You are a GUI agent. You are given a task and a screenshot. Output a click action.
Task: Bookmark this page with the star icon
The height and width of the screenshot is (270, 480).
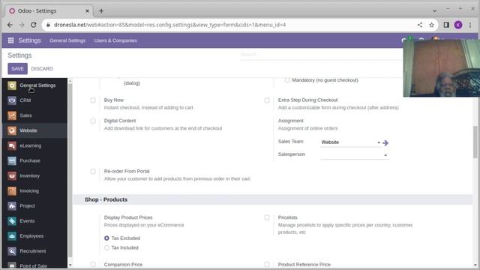click(x=432, y=25)
